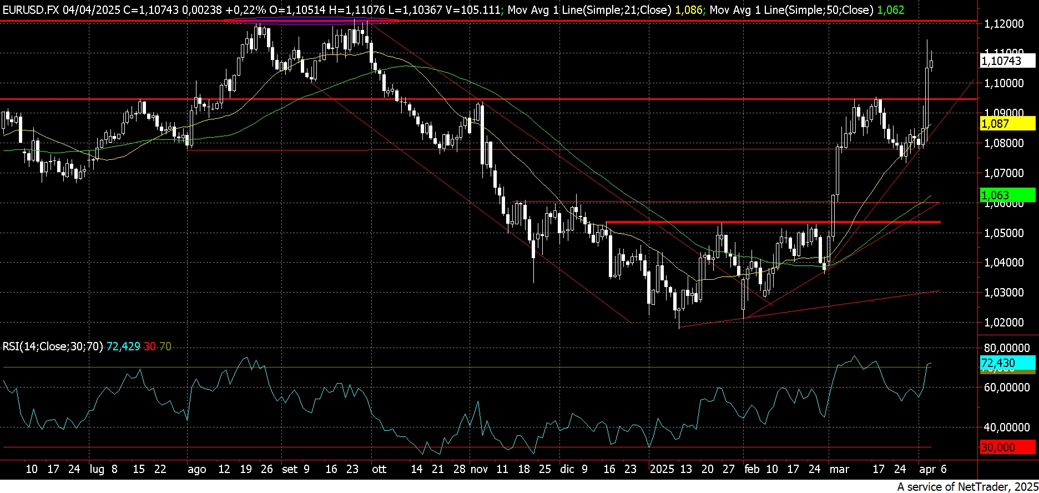The height and width of the screenshot is (493, 1039).
Task: Click the 1,08000 price axis label
Action: click(x=1003, y=143)
